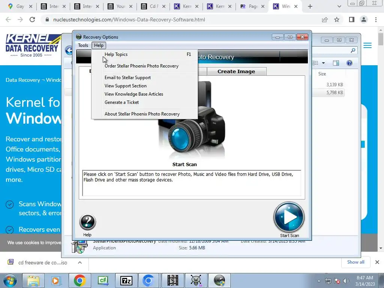This screenshot has width=384, height=288.
Task: Open the Explorer view options dropdown arrow
Action: click(x=323, y=63)
